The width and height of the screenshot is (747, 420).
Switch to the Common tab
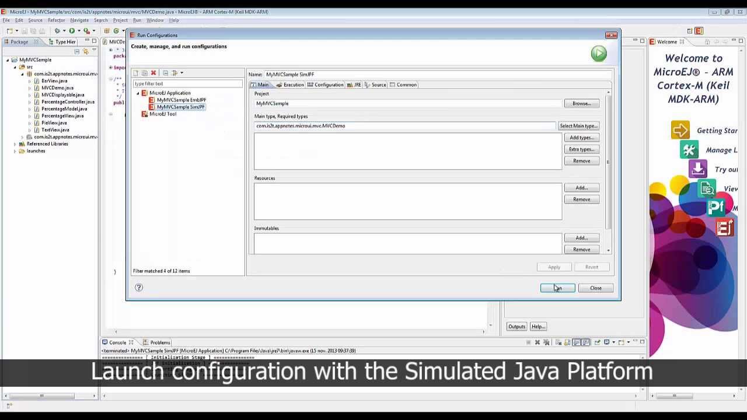pyautogui.click(x=403, y=85)
